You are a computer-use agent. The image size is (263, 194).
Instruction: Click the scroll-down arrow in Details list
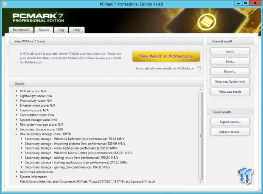(200, 182)
